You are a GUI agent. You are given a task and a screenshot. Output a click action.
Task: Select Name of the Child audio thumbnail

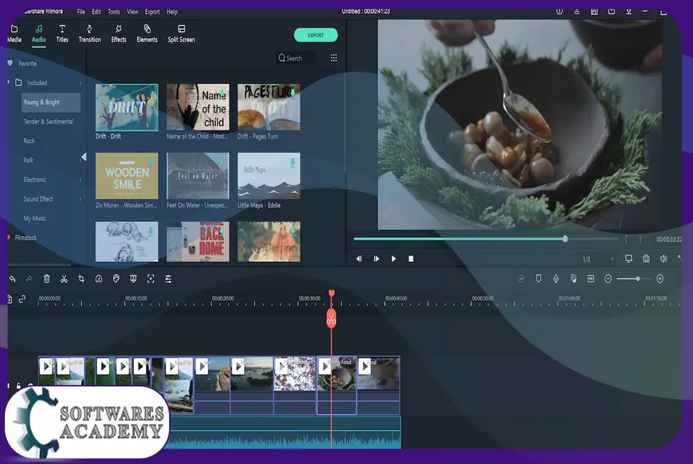click(x=198, y=107)
